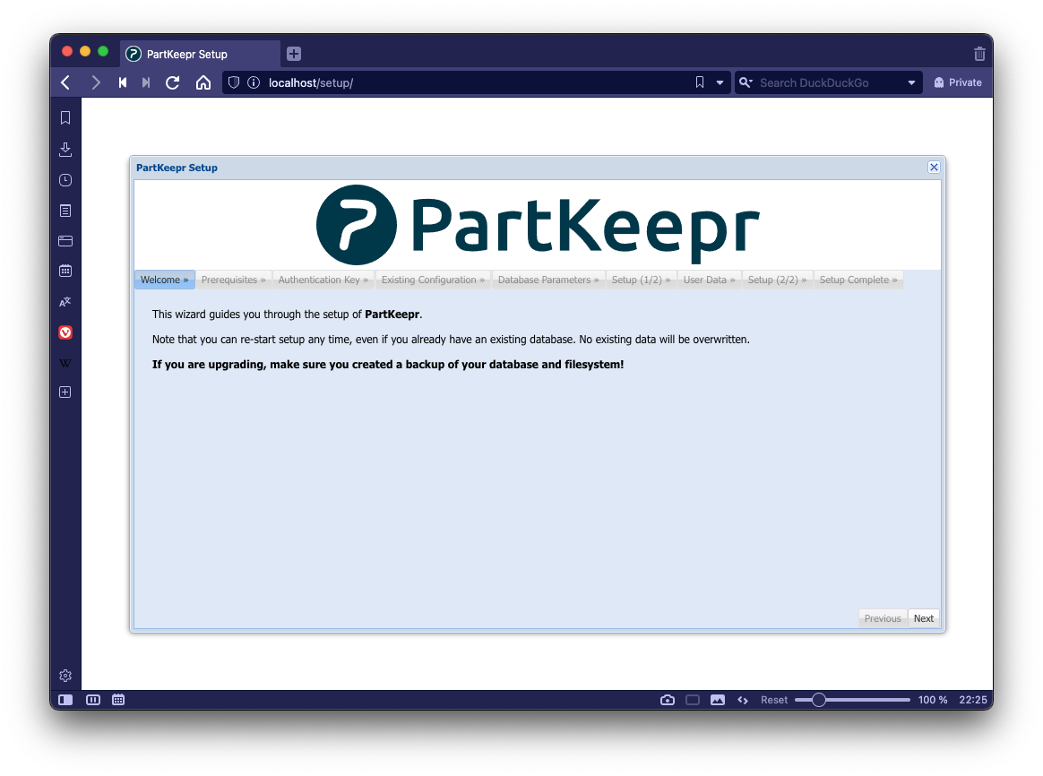
Task: Close the PartKeepr Setup dialog
Action: (x=934, y=168)
